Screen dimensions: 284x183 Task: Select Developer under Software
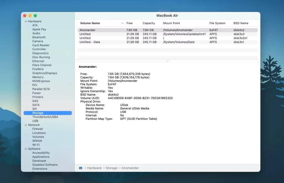39,161
